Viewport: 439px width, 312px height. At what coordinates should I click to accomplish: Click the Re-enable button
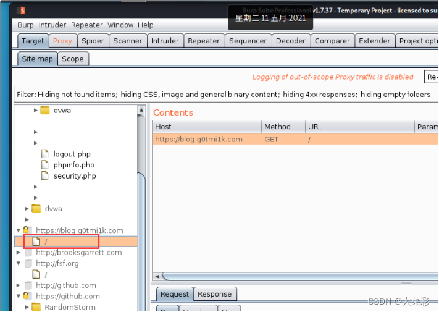[432, 77]
